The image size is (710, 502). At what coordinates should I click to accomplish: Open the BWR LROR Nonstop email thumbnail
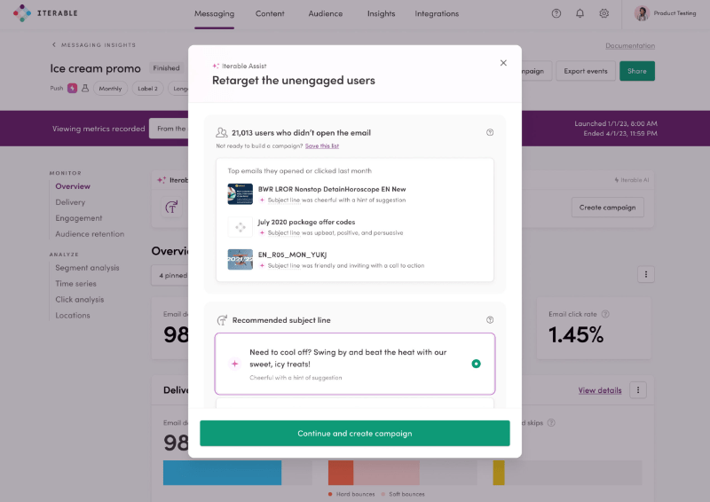(240, 193)
